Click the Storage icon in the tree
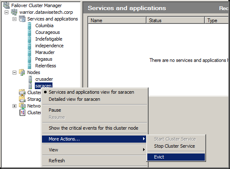 [22, 99]
